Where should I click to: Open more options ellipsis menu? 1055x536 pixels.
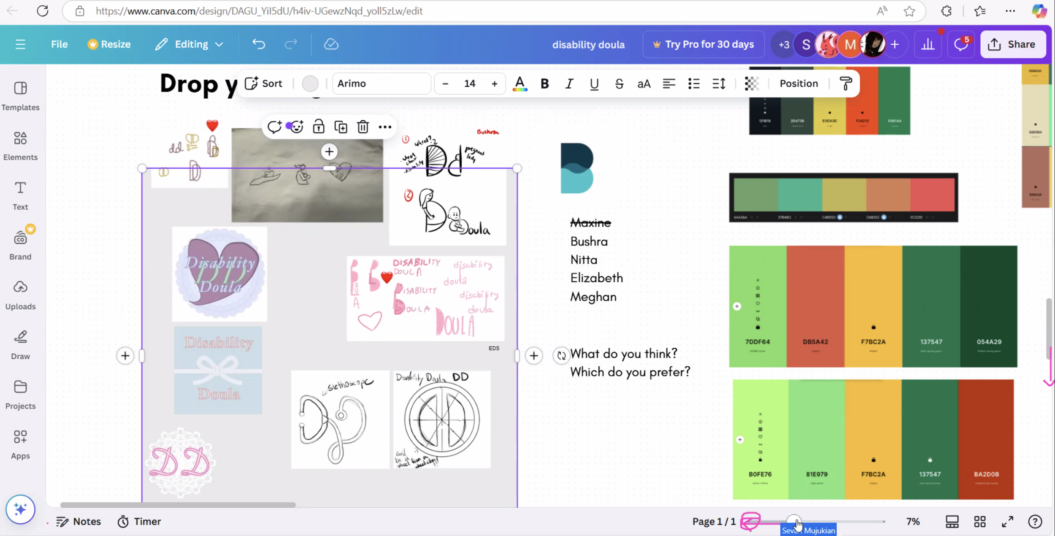click(384, 127)
